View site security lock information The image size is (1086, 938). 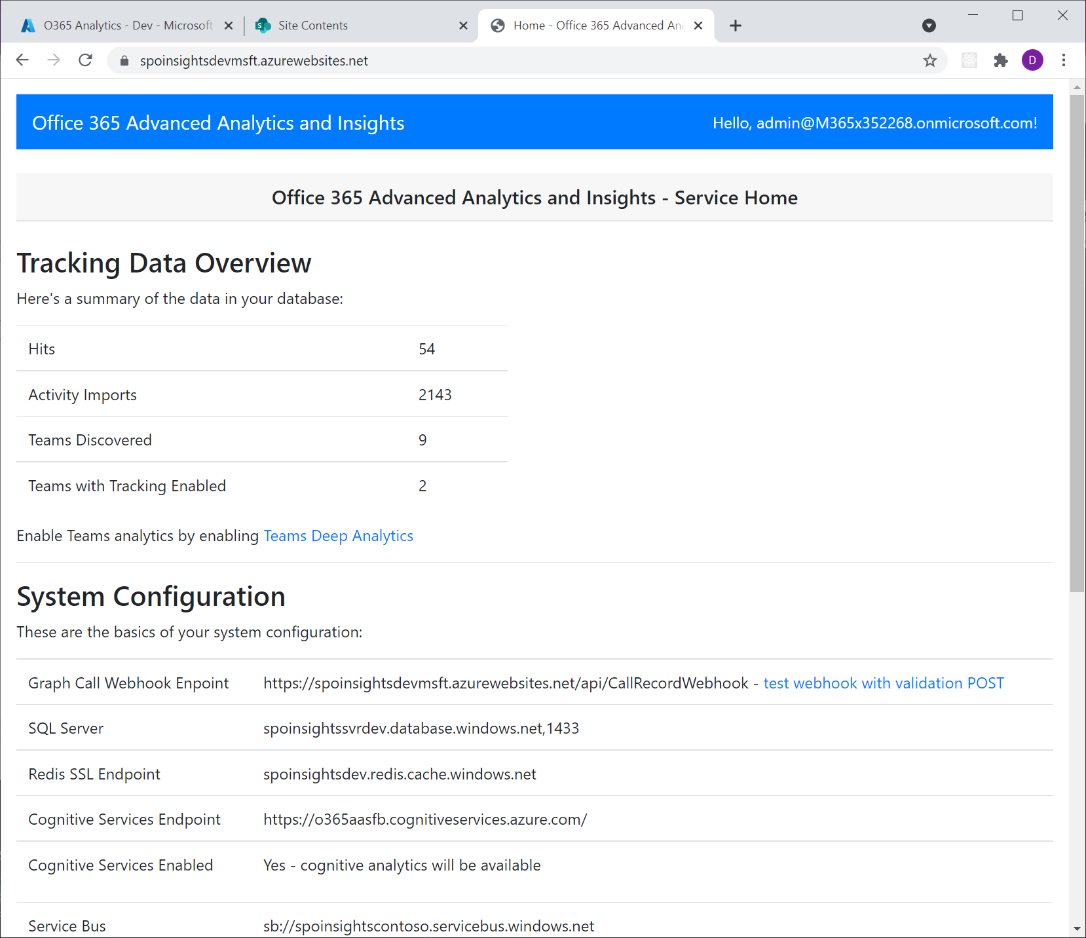point(124,60)
